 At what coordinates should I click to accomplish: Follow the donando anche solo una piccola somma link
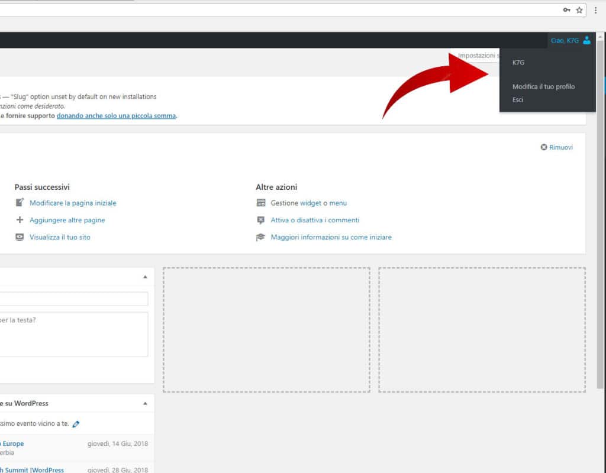tap(116, 116)
